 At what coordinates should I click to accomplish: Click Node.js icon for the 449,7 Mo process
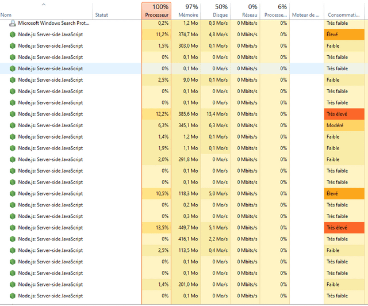click(x=13, y=228)
